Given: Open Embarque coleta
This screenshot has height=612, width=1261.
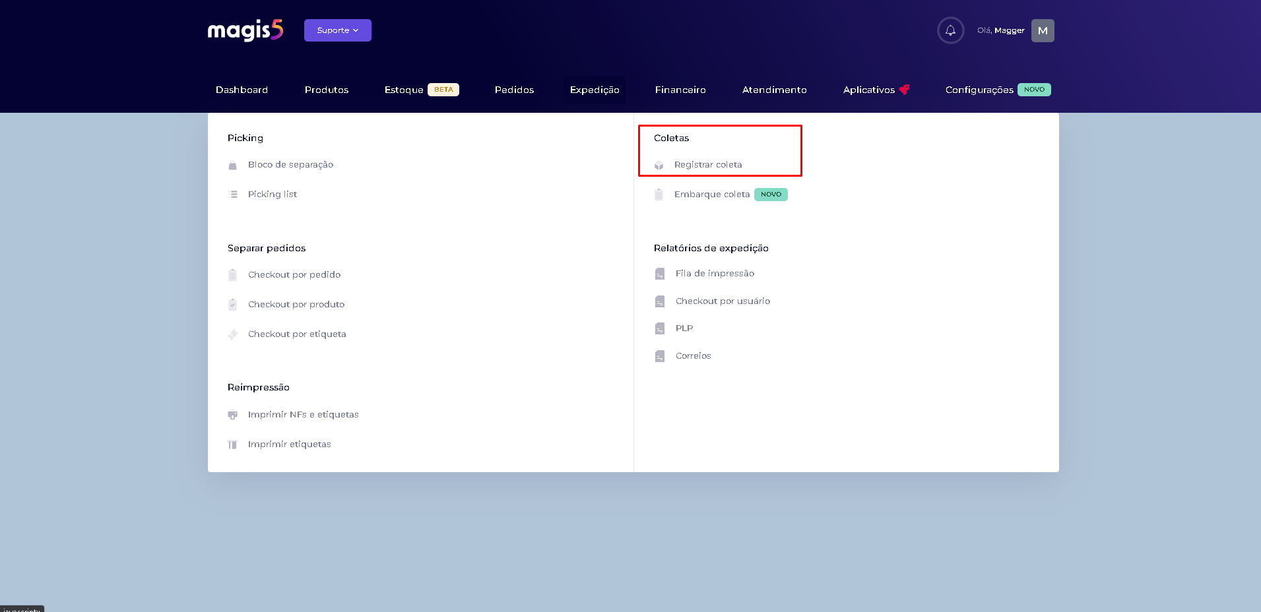Looking at the screenshot, I should [712, 195].
